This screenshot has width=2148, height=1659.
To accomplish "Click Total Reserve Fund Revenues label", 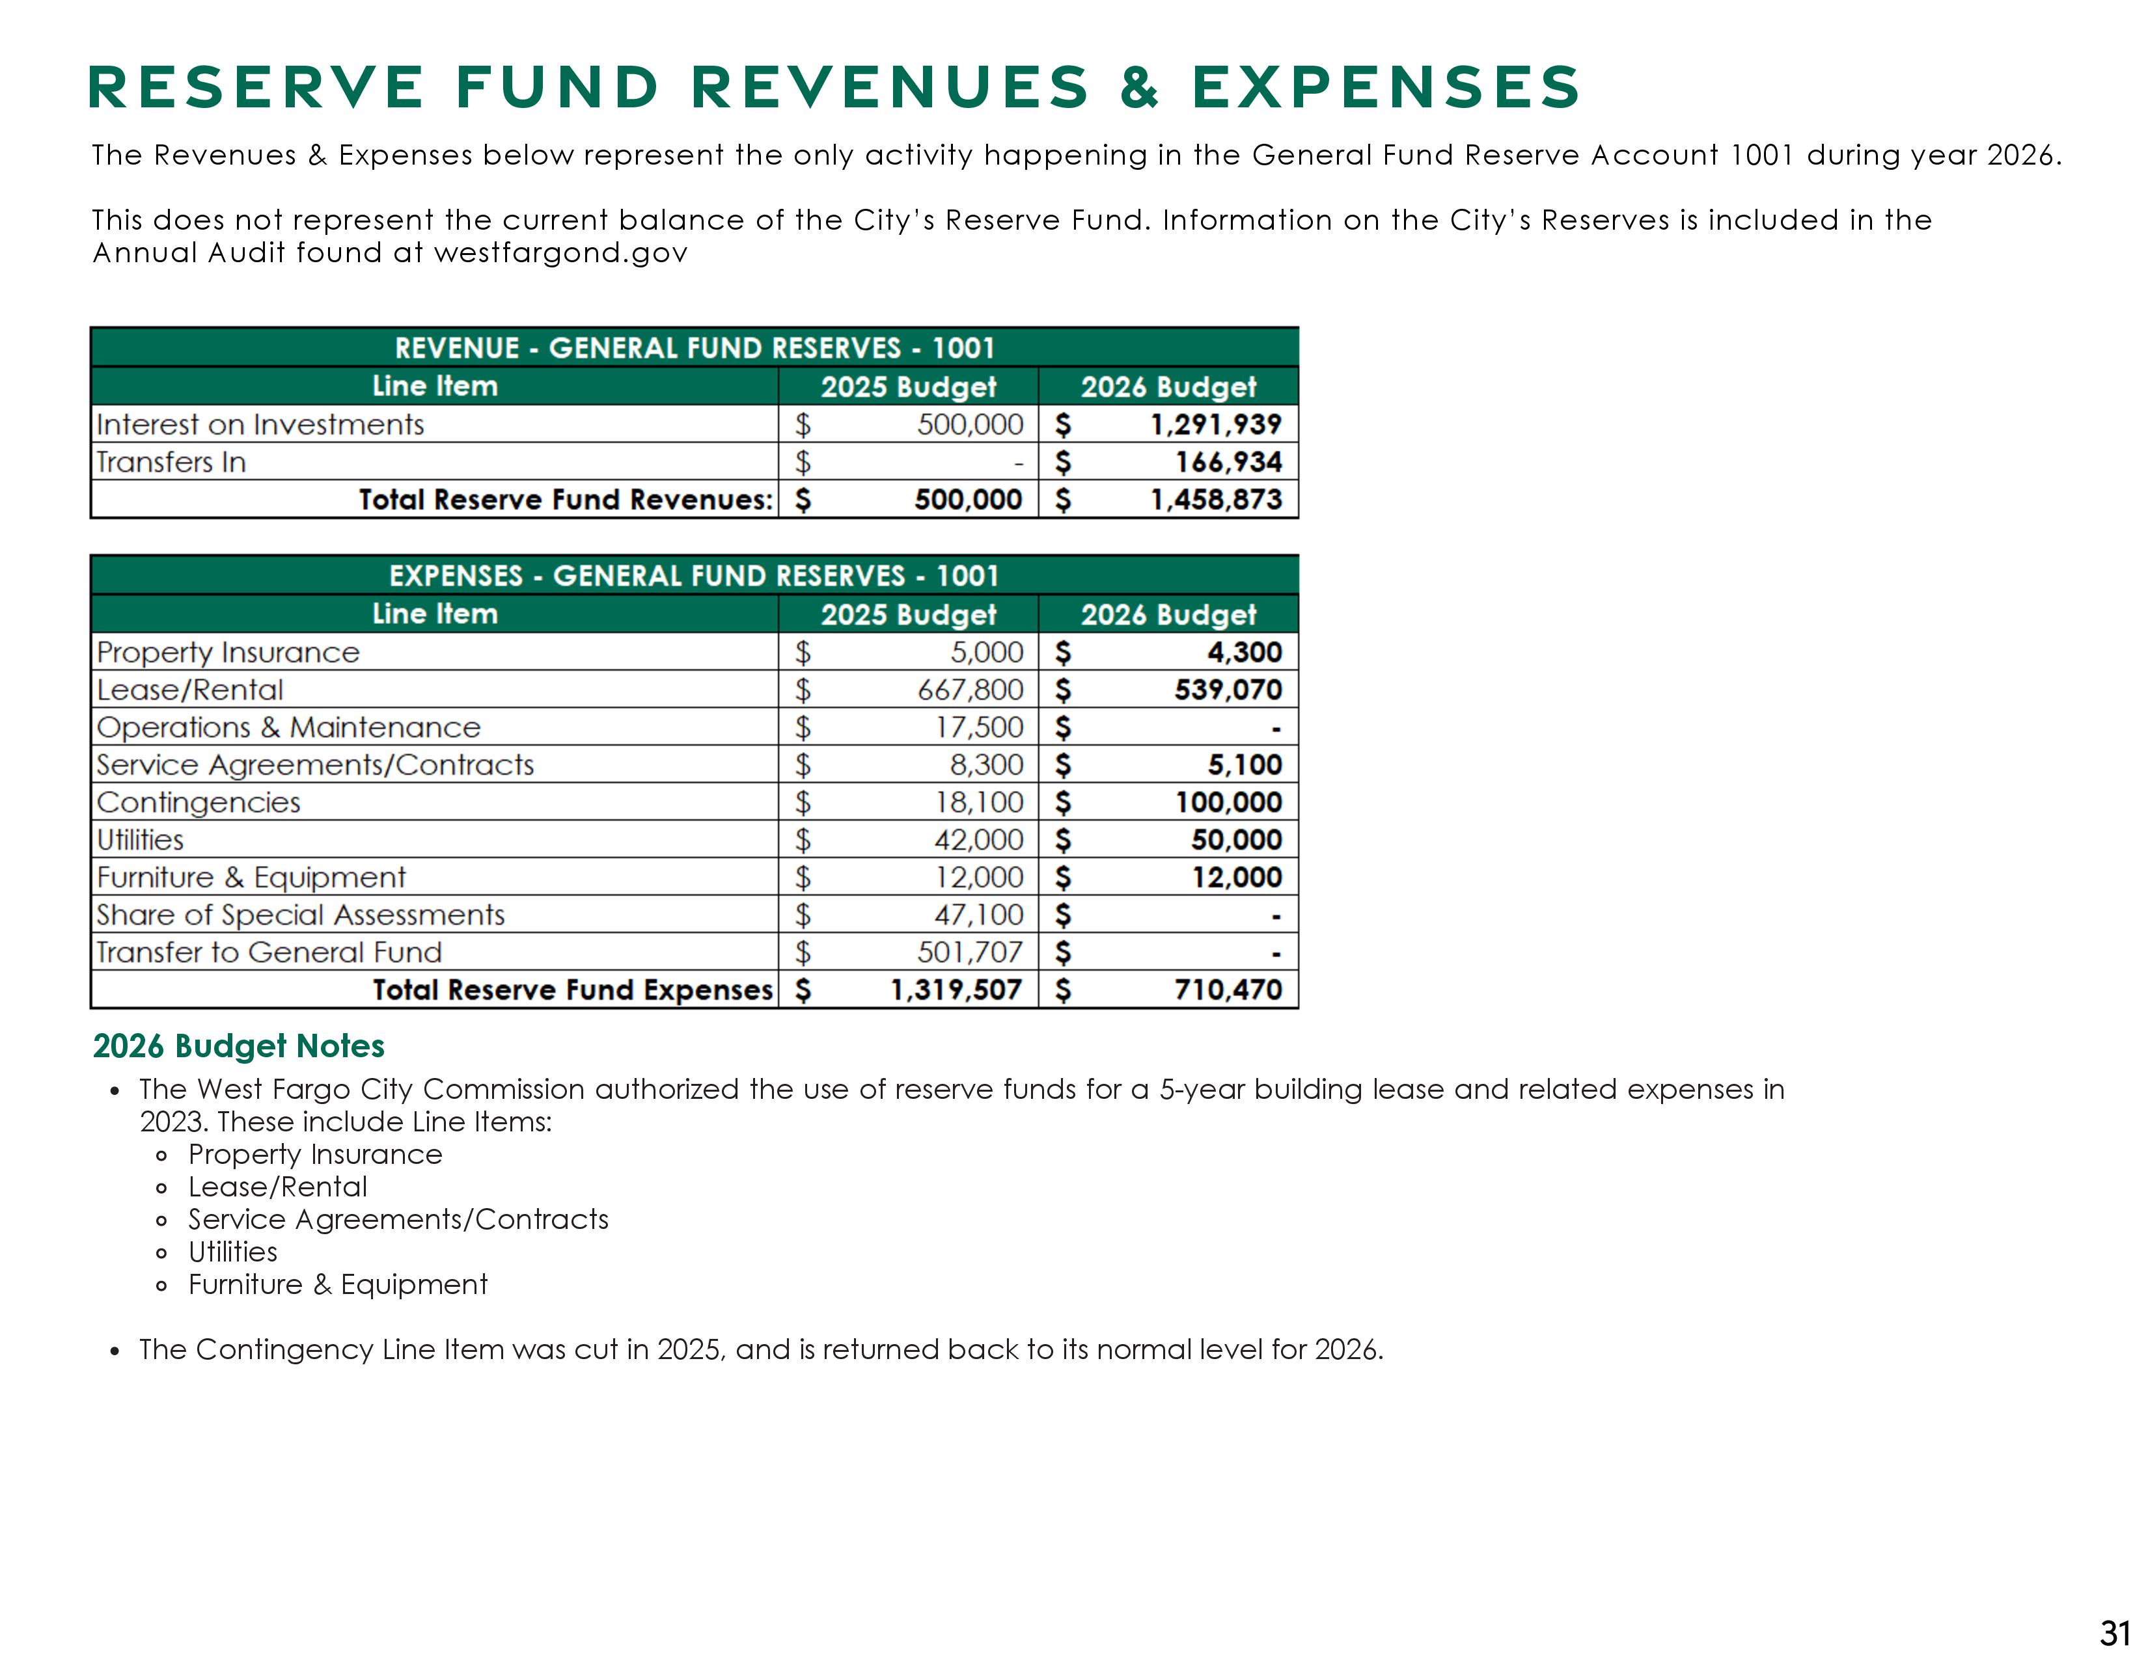I will (566, 499).
